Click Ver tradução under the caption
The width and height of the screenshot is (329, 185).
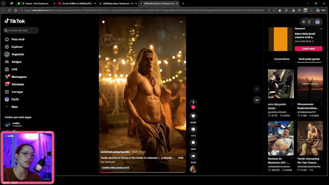coord(108,162)
